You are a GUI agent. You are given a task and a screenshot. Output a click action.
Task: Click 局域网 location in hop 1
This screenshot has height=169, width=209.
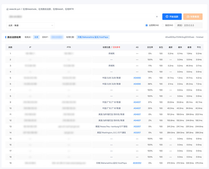click(111, 53)
